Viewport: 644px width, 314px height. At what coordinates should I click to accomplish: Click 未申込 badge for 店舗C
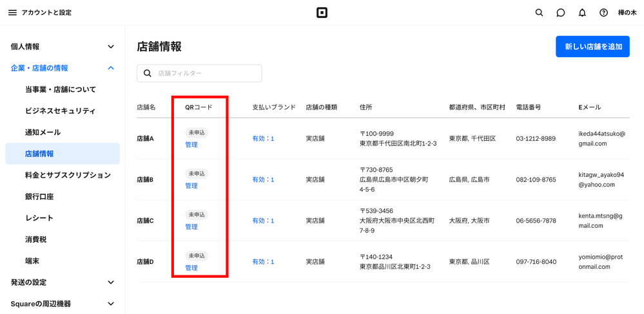coord(197,214)
